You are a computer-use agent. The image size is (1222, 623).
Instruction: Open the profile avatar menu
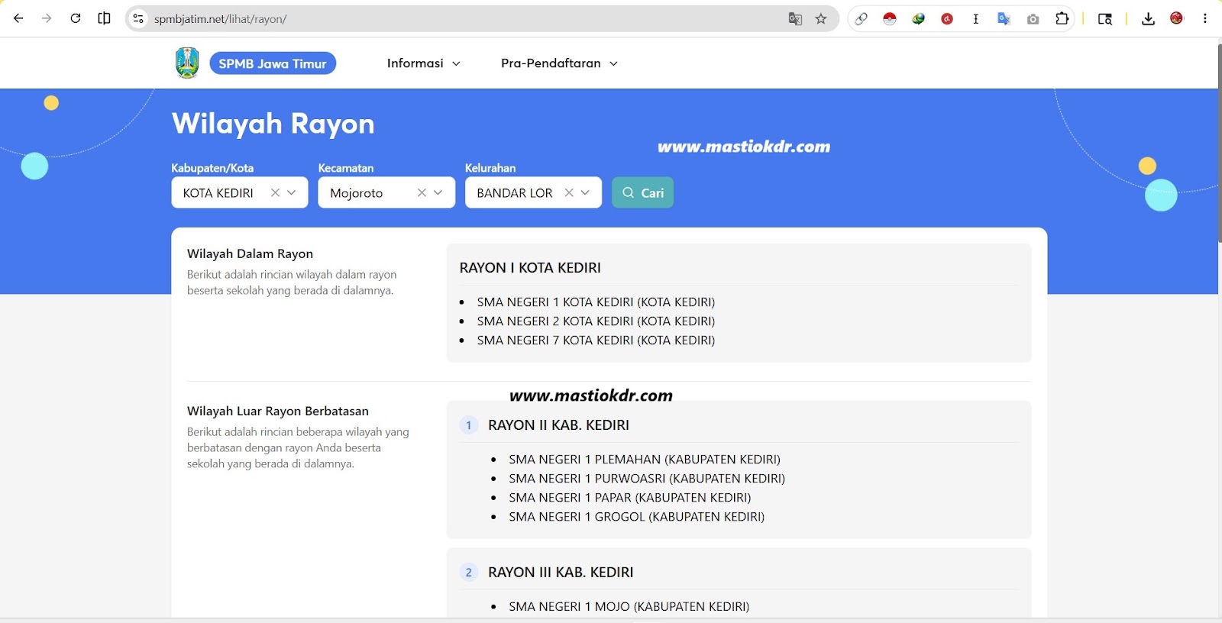point(1177,18)
